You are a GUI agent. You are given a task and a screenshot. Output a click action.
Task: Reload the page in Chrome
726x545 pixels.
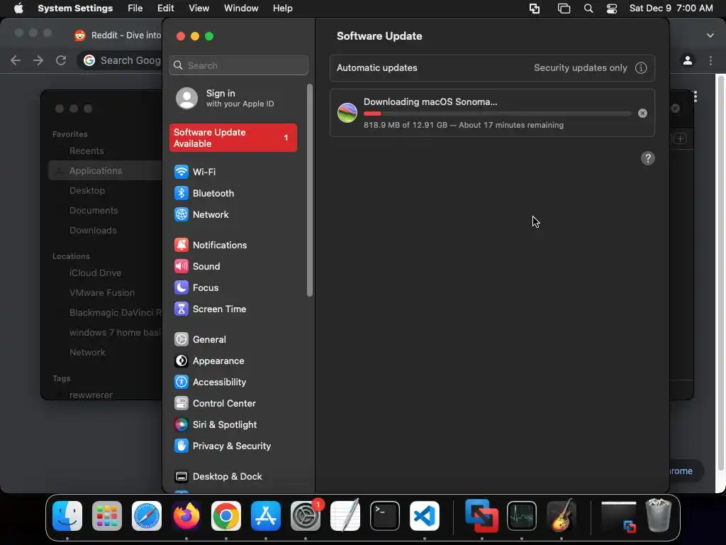(61, 60)
